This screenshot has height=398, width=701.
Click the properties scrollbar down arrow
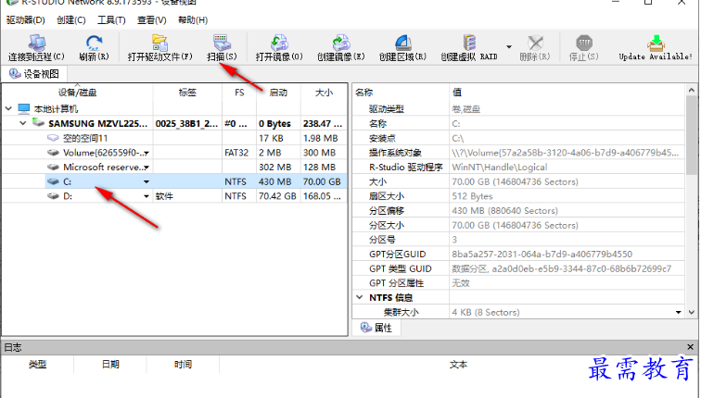pos(691,312)
